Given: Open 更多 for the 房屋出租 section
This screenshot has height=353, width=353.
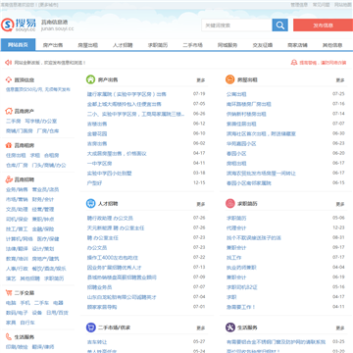Looking at the screenshot, I should point(340,80).
